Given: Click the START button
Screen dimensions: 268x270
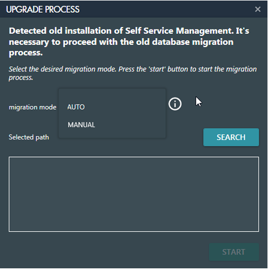Looking at the screenshot, I should pos(234,252).
